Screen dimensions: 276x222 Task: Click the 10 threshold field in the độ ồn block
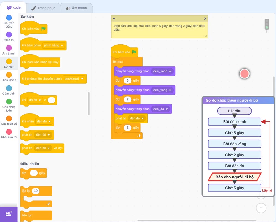tap(52, 100)
